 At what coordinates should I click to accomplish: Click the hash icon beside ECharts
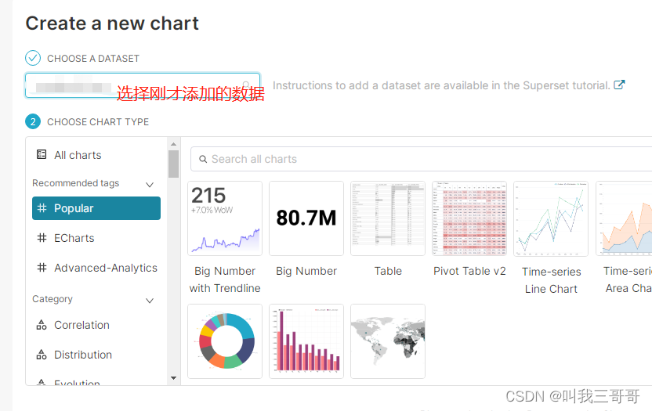(42, 238)
